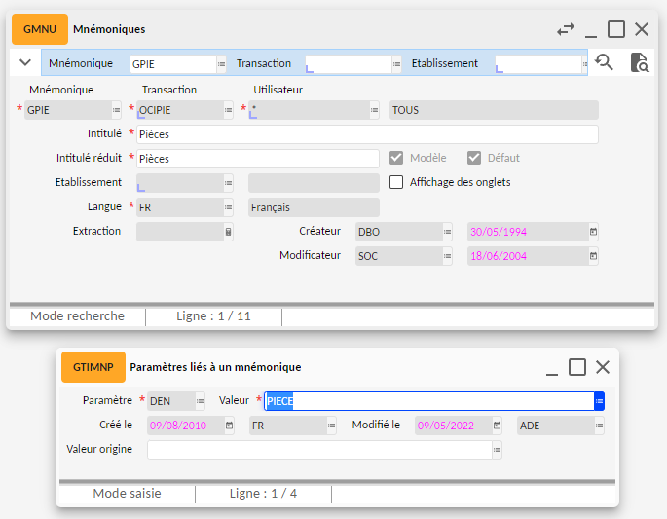Click the GMNU orange window tag

(x=40, y=30)
